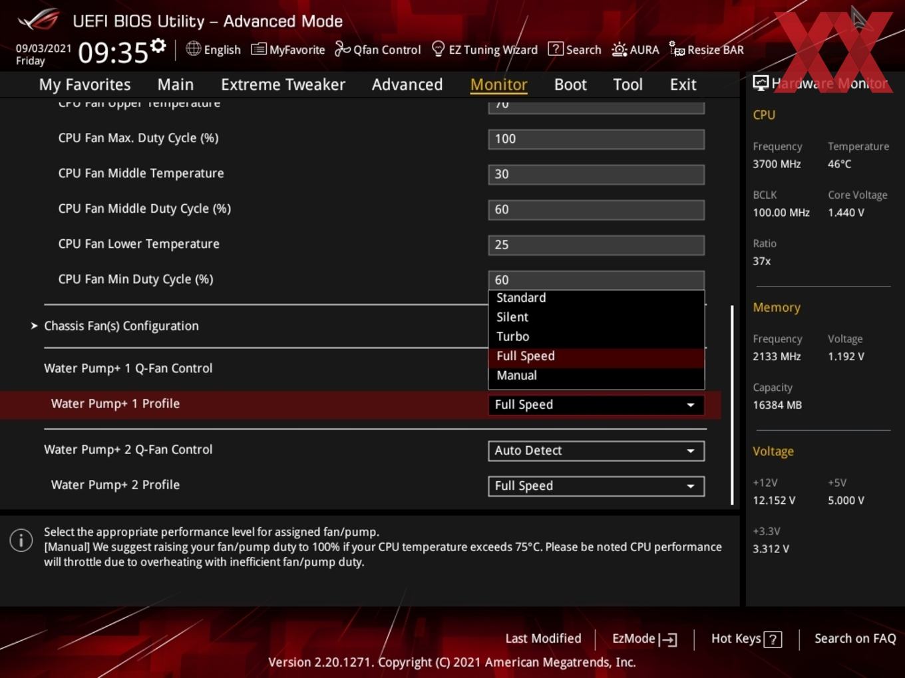Click +12V reading 12.152 V
This screenshot has width=905, height=678.
(x=774, y=501)
